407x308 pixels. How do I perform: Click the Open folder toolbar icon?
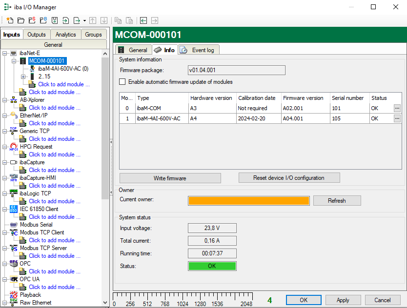click(21, 20)
